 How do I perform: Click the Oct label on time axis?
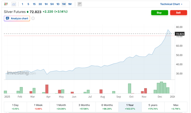pyautogui.click(x=131, y=97)
